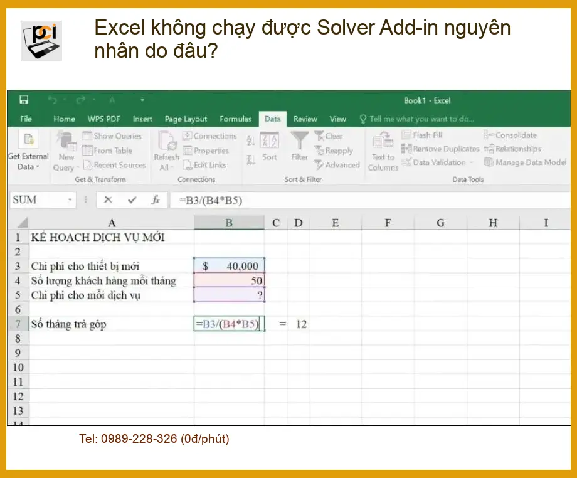
Task: Open Customize Quick Access Toolbar dropdown
Action: (x=142, y=100)
